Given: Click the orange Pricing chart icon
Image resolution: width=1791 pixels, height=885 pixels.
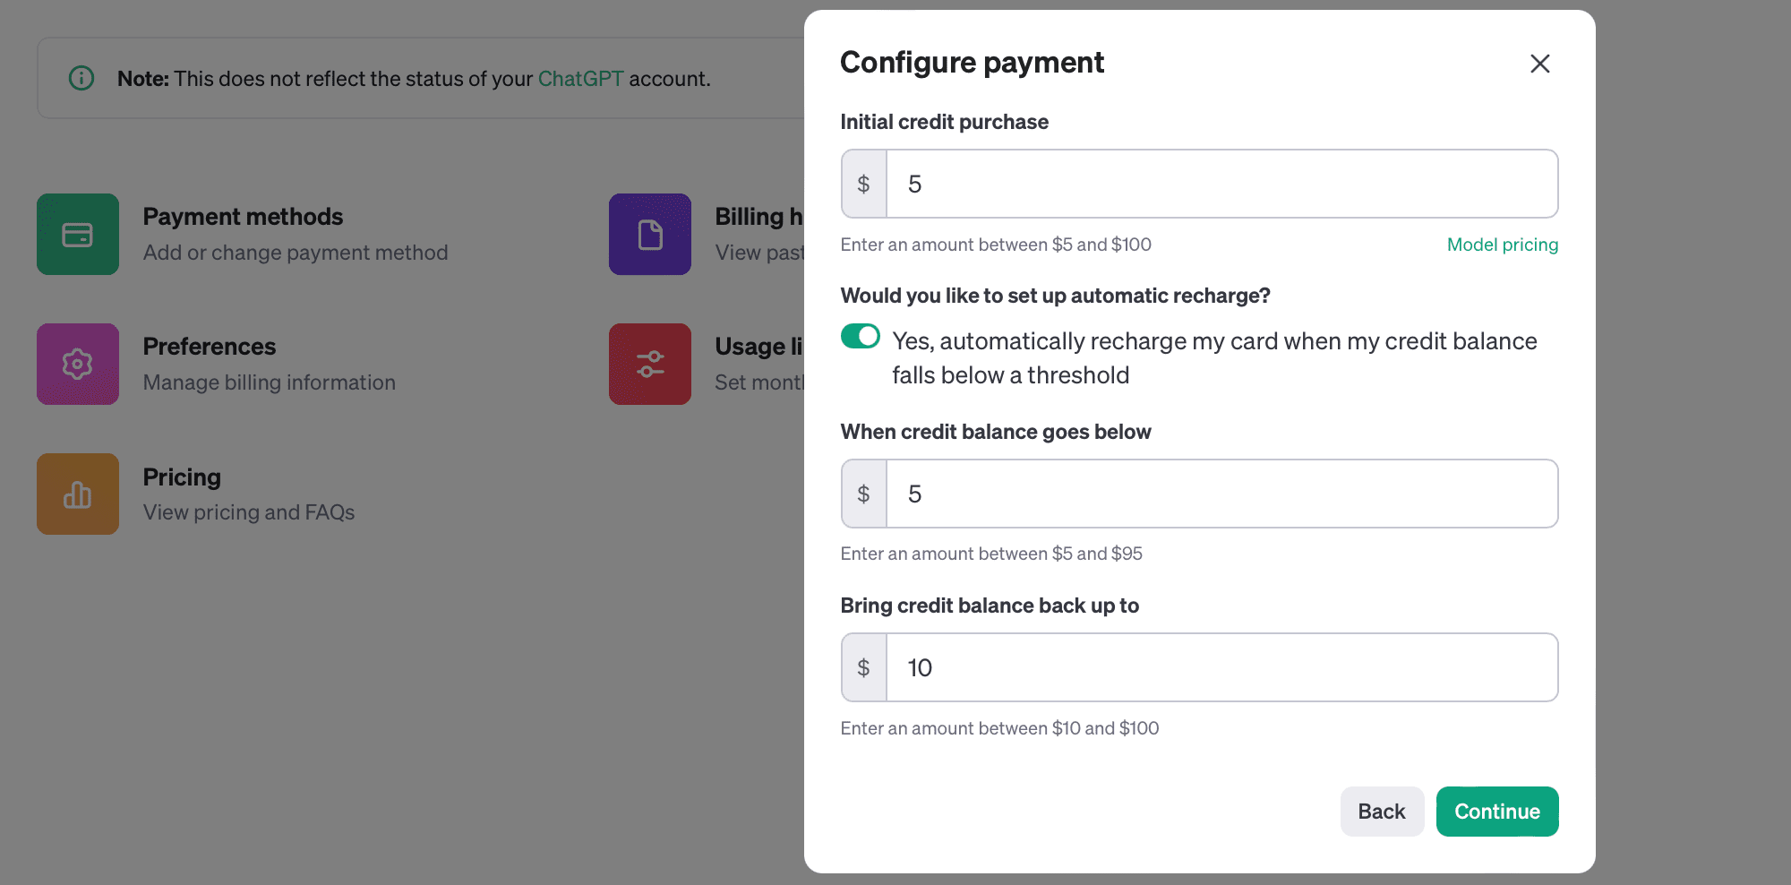Looking at the screenshot, I should pos(78,494).
